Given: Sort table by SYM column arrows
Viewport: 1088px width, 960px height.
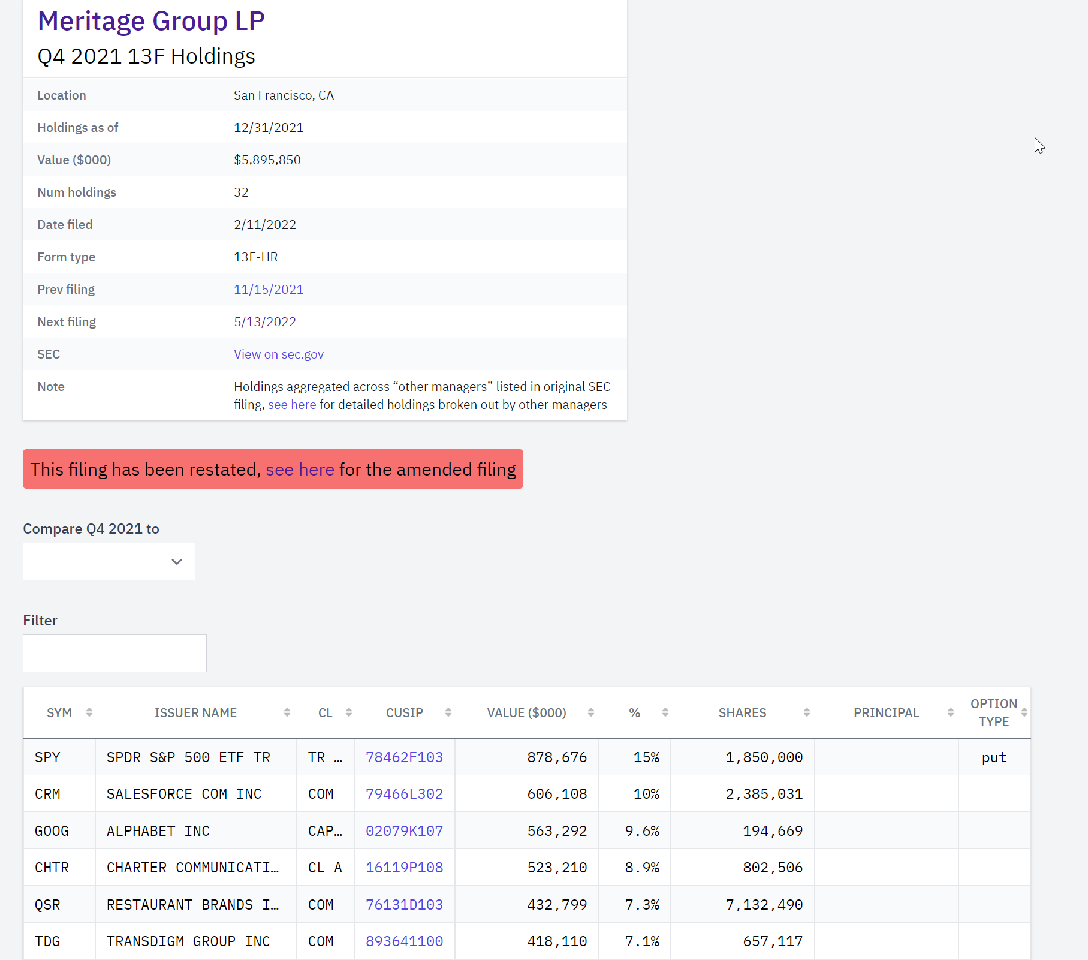Looking at the screenshot, I should coord(89,712).
